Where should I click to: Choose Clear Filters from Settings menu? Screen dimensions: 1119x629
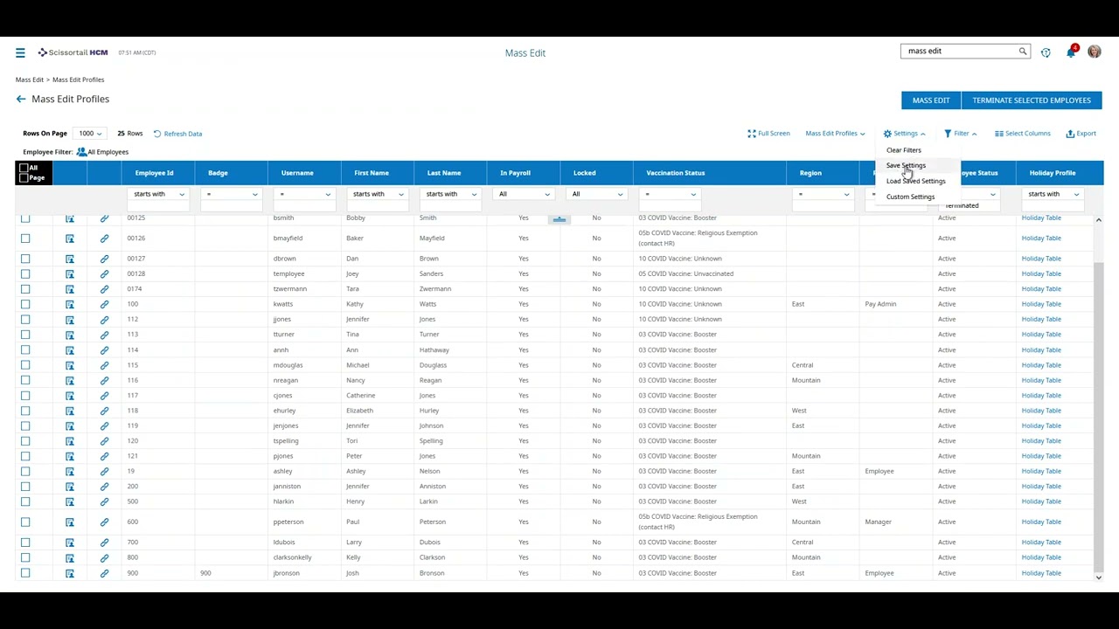point(904,150)
